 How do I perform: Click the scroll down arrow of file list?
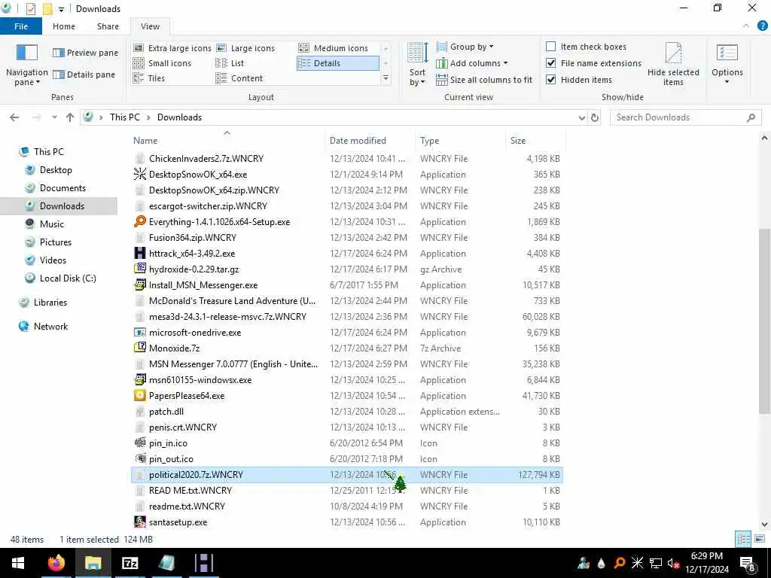765,525
